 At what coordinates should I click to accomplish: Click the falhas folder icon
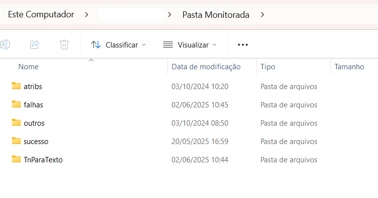pyautogui.click(x=16, y=104)
